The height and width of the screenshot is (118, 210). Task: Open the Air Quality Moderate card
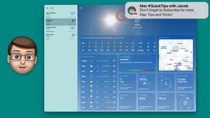[137, 63]
